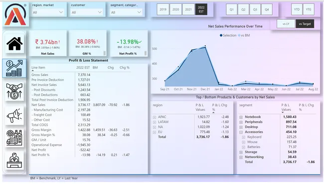This screenshot has height=184, width=324.
Task: Expand the Desktop segment
Action: 241,127
